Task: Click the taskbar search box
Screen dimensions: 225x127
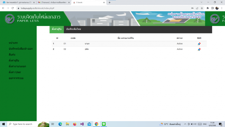Action: [x=28, y=124]
